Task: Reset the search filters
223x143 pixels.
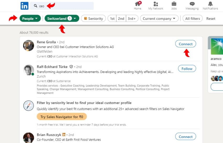Action: coord(211,19)
